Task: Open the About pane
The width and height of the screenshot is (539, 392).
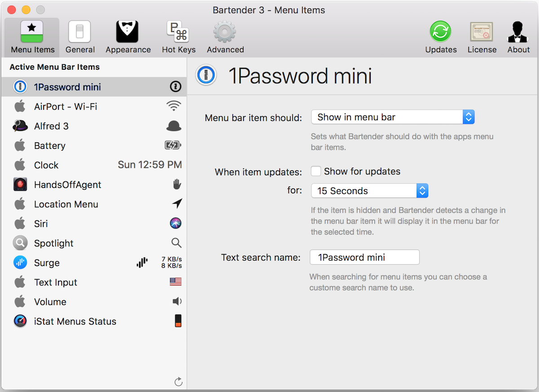Action: (518, 38)
